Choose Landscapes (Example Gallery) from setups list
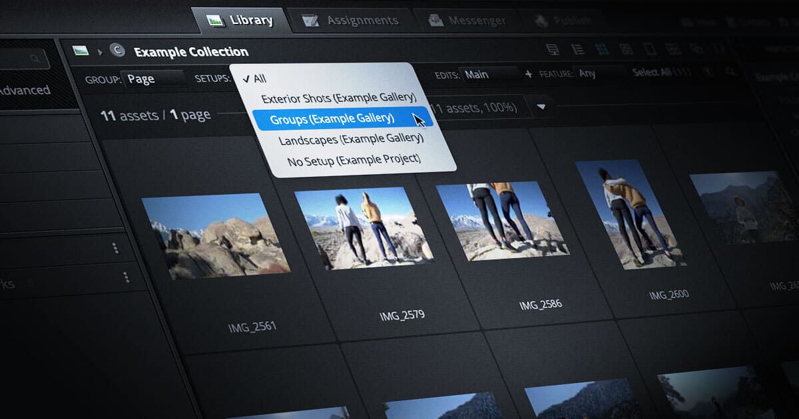The height and width of the screenshot is (419, 799). (350, 139)
